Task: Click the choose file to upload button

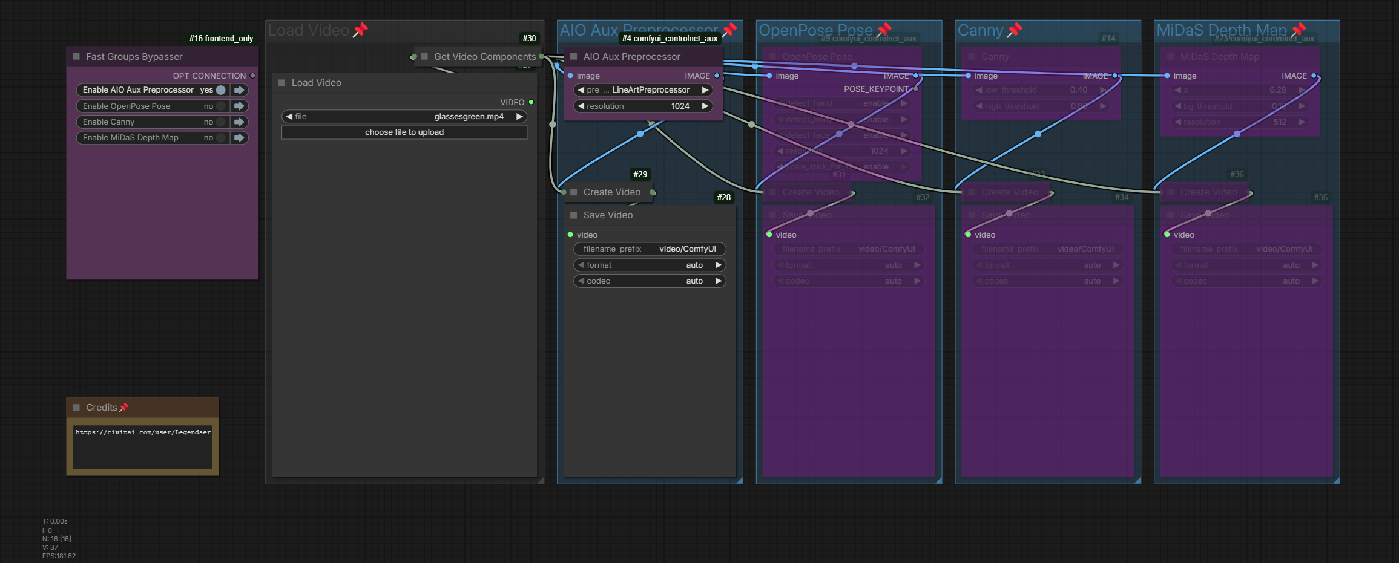Action: (404, 132)
